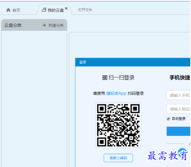The height and width of the screenshot is (167, 191).
Task: Click the QR icon beside 扫一扫登录
Action: coord(105,77)
